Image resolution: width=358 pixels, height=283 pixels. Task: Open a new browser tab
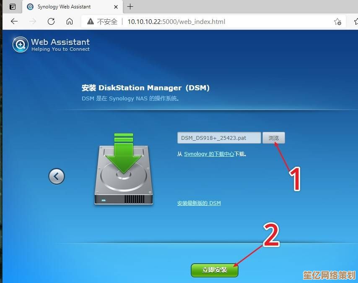[130, 7]
